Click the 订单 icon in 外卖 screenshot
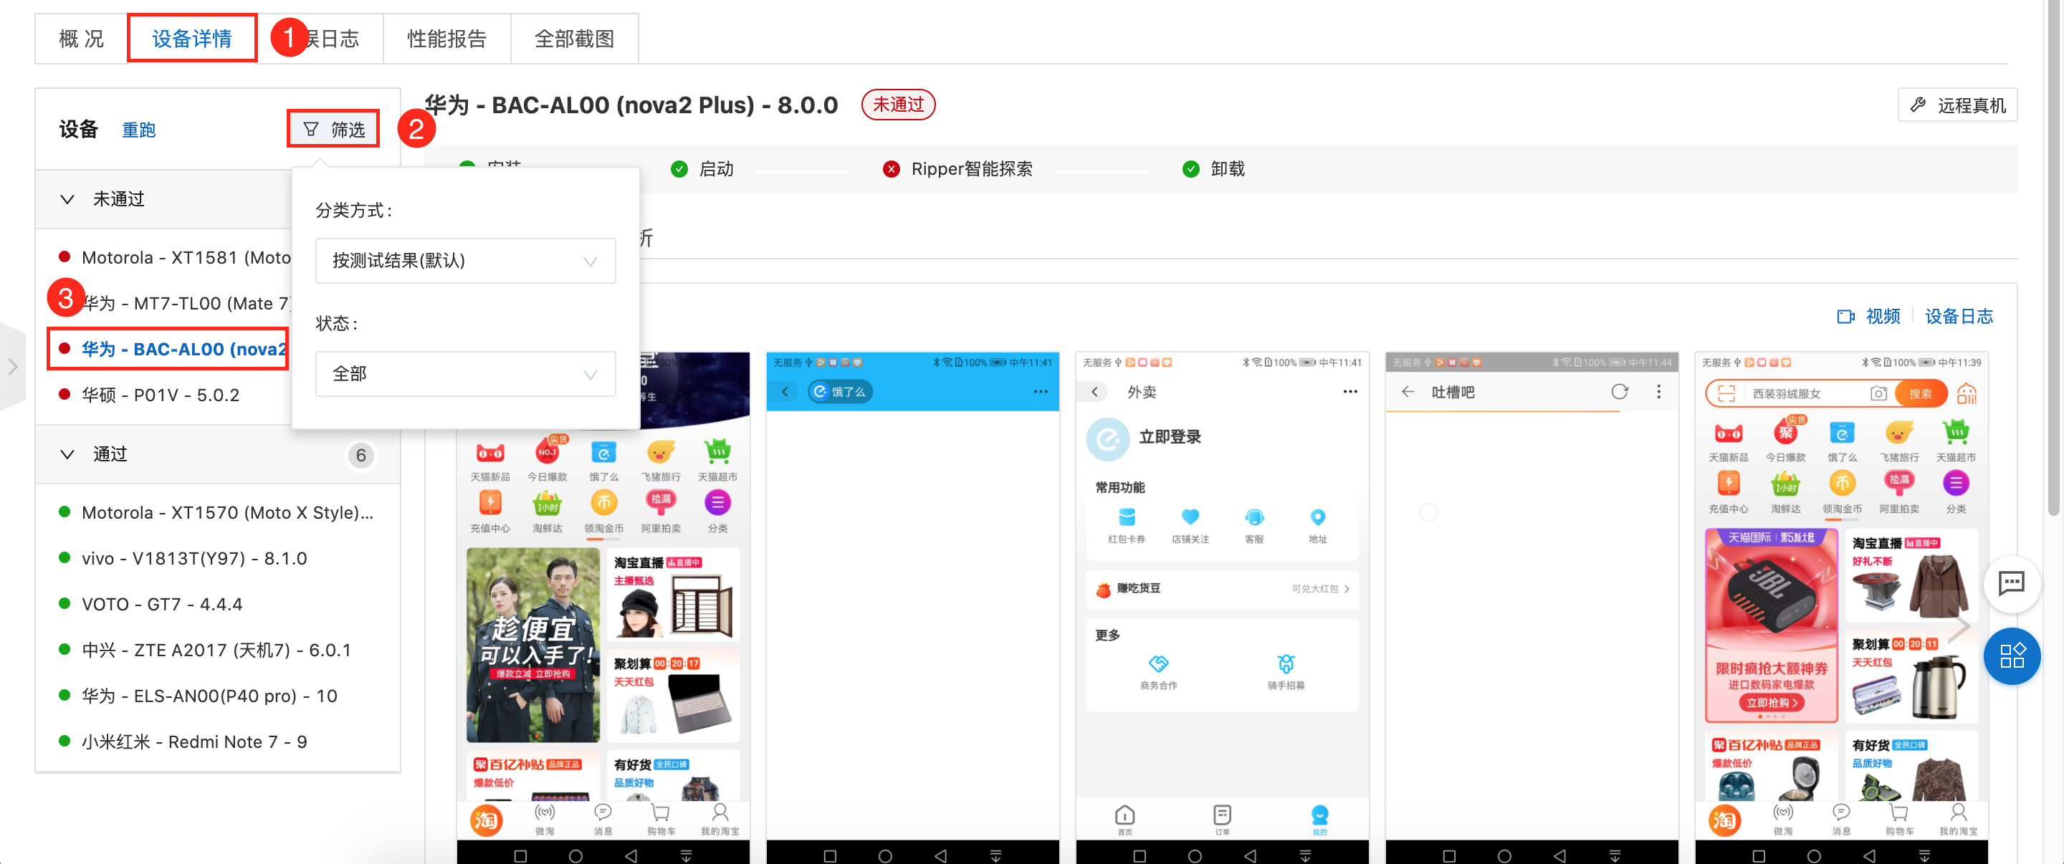Screen dimensions: 2064x864 1221,815
